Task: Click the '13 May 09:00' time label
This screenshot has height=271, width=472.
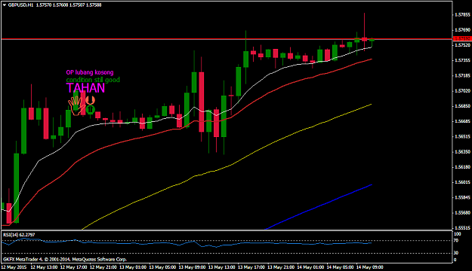Action: 192,267
